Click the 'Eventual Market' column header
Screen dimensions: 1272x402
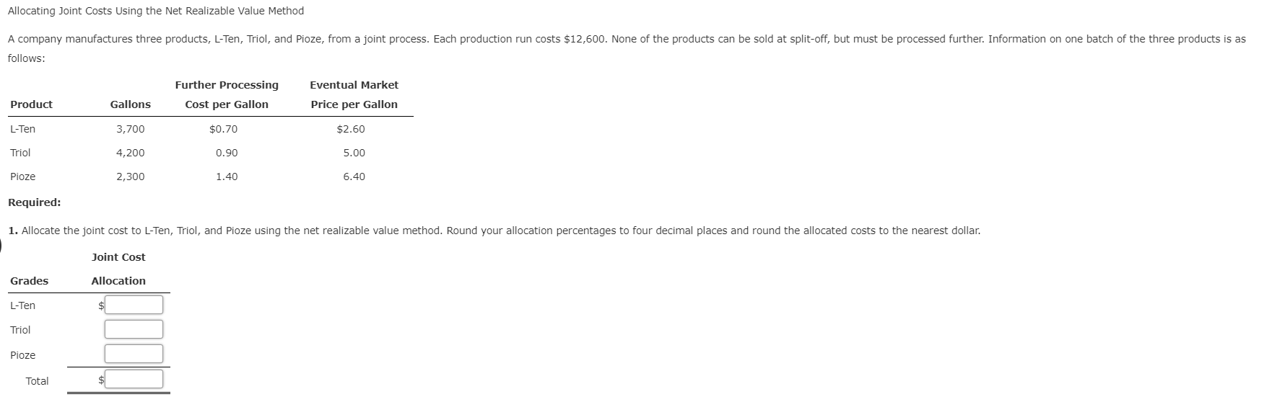(354, 85)
